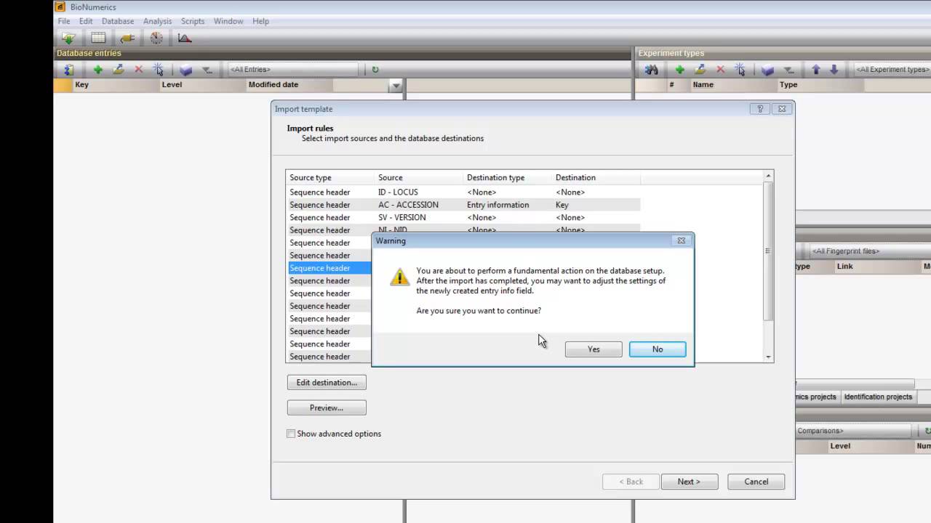
Task: Click the BioNumerics application icon in title bar
Action: tap(60, 7)
